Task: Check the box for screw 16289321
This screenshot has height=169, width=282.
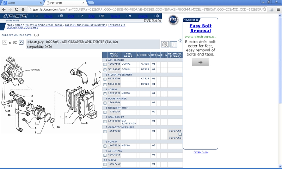Action: [105, 93]
